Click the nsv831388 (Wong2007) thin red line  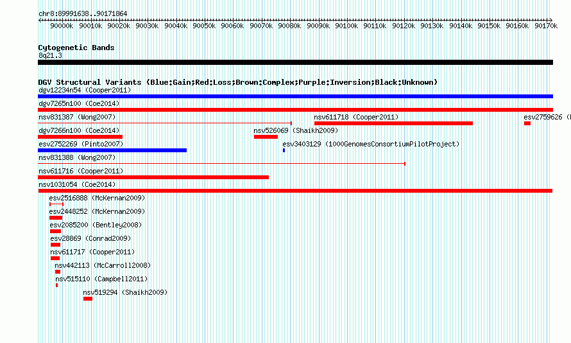pyautogui.click(x=221, y=164)
